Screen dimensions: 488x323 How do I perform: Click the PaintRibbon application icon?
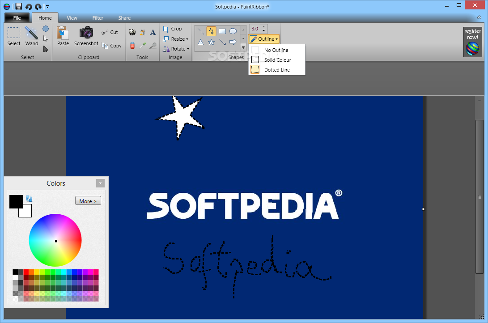point(7,6)
